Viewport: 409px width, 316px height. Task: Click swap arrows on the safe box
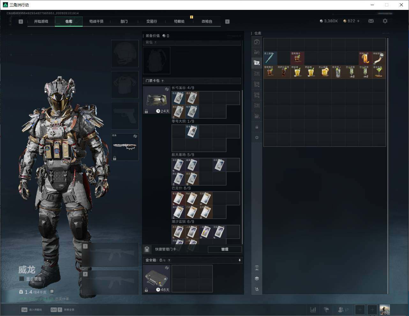pos(167,268)
